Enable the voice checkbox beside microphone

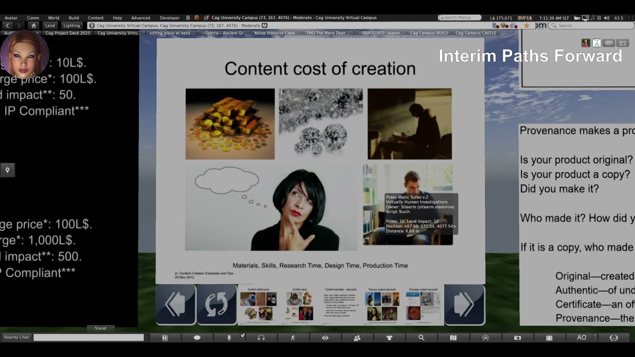[243, 336]
